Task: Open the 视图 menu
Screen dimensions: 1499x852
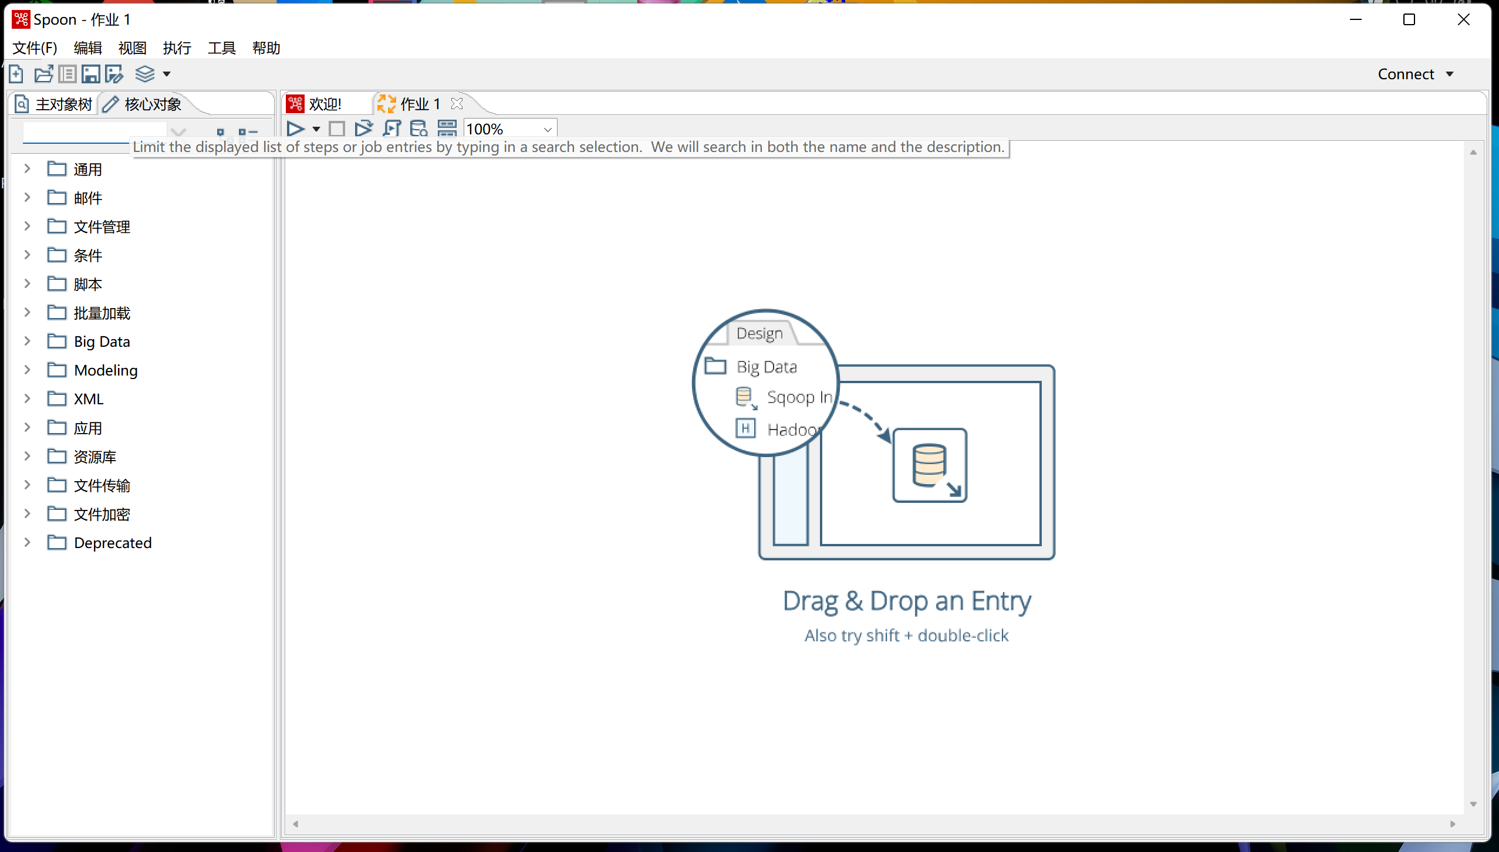Action: pyautogui.click(x=133, y=48)
